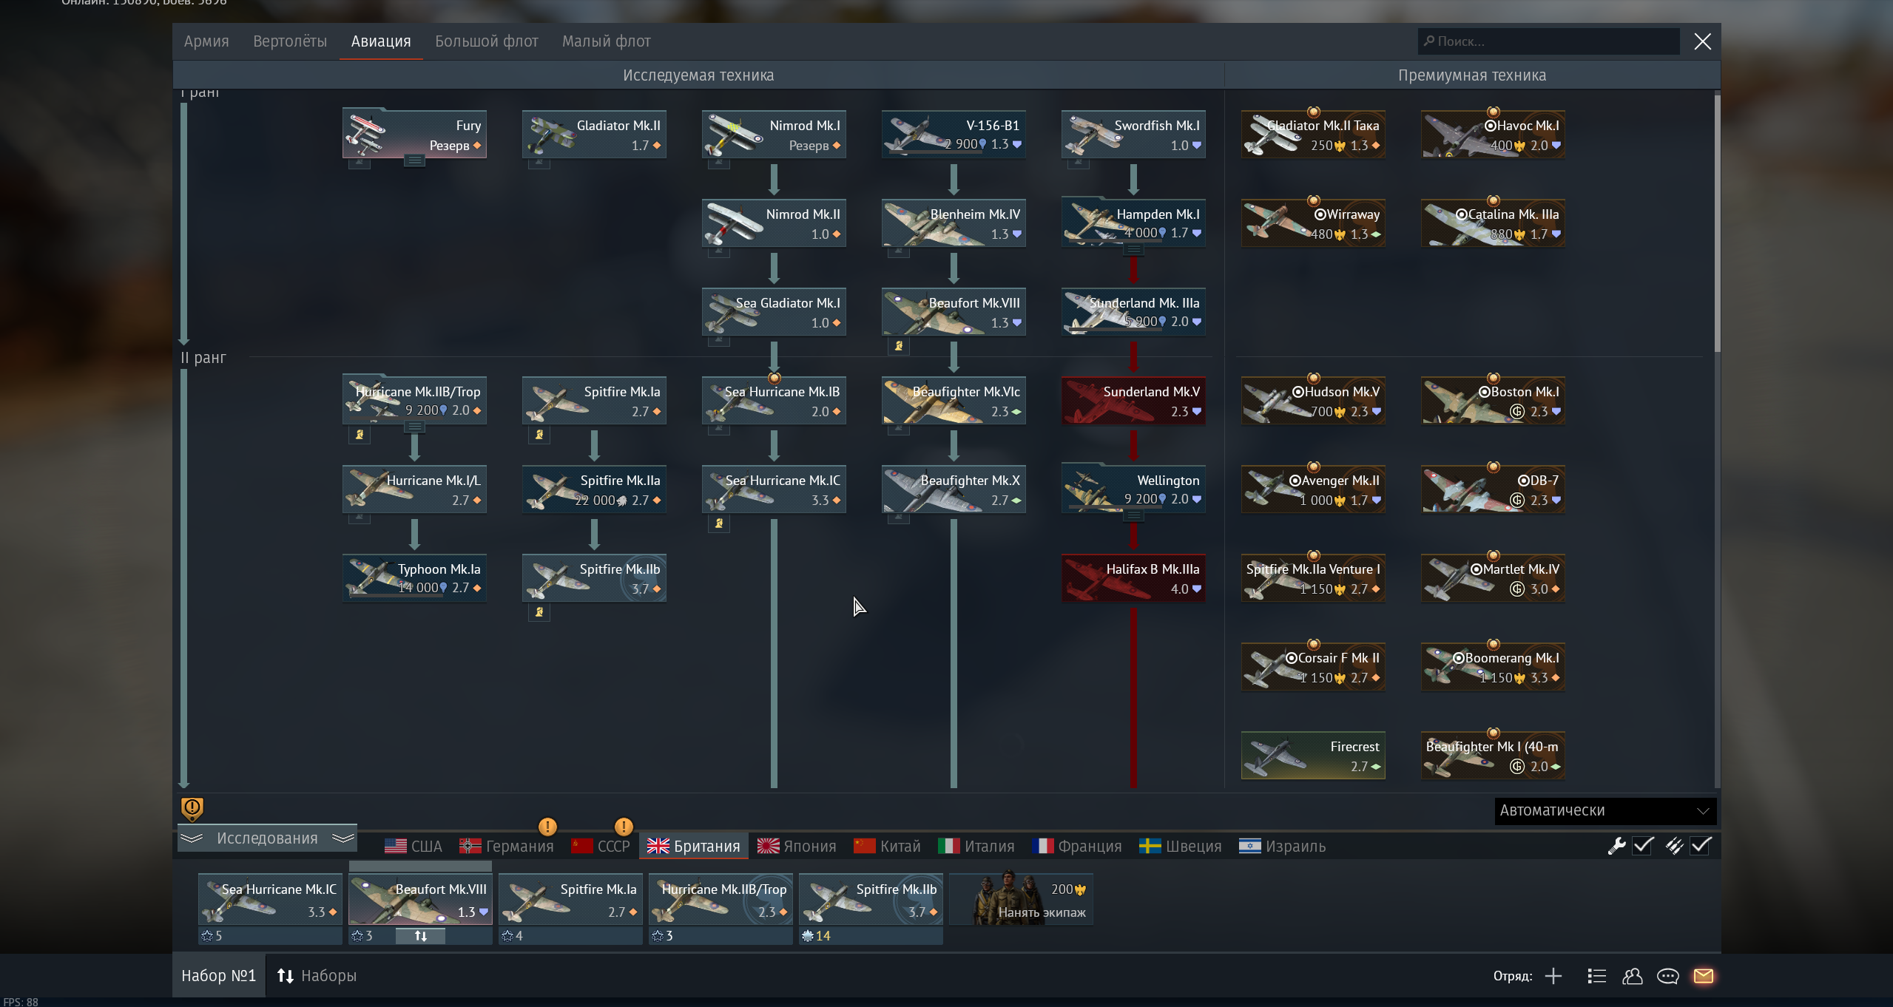Click the swap arrows under Beaufort Mk.VIII
Viewport: 1893px width, 1007px height.
[420, 936]
